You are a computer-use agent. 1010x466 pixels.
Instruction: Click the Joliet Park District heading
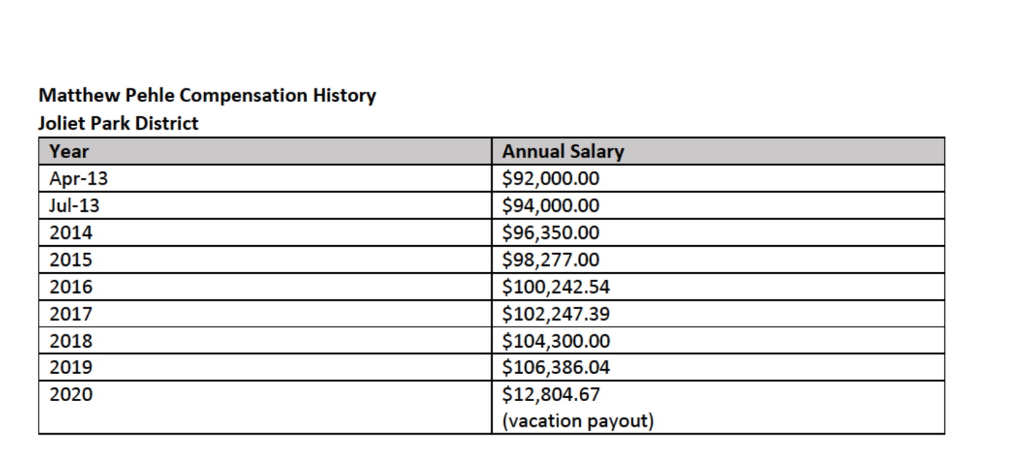point(118,123)
